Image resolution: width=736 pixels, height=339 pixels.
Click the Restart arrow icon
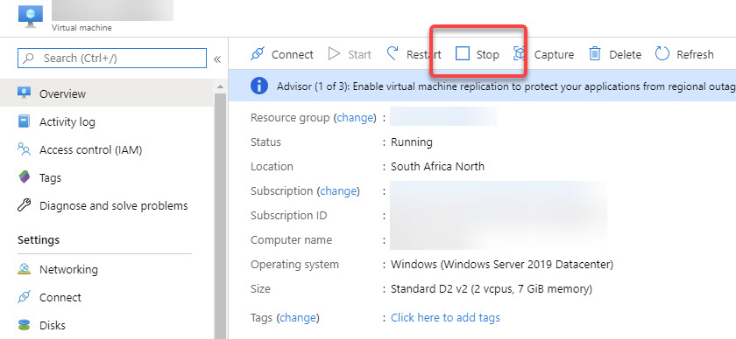click(393, 54)
